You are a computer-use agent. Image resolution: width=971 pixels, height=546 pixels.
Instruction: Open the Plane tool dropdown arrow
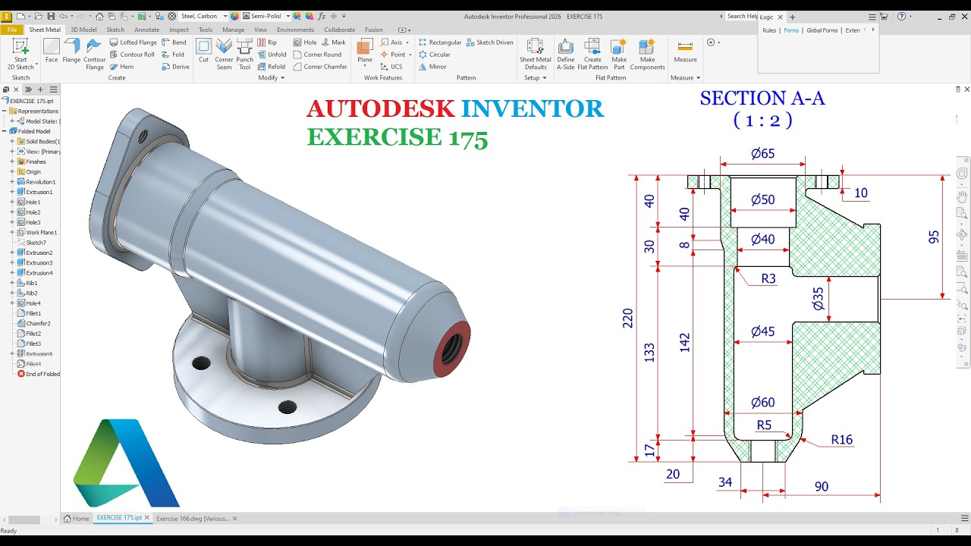tap(365, 67)
